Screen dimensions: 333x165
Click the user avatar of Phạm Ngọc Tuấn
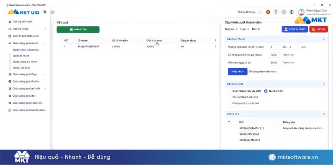point(301,12)
